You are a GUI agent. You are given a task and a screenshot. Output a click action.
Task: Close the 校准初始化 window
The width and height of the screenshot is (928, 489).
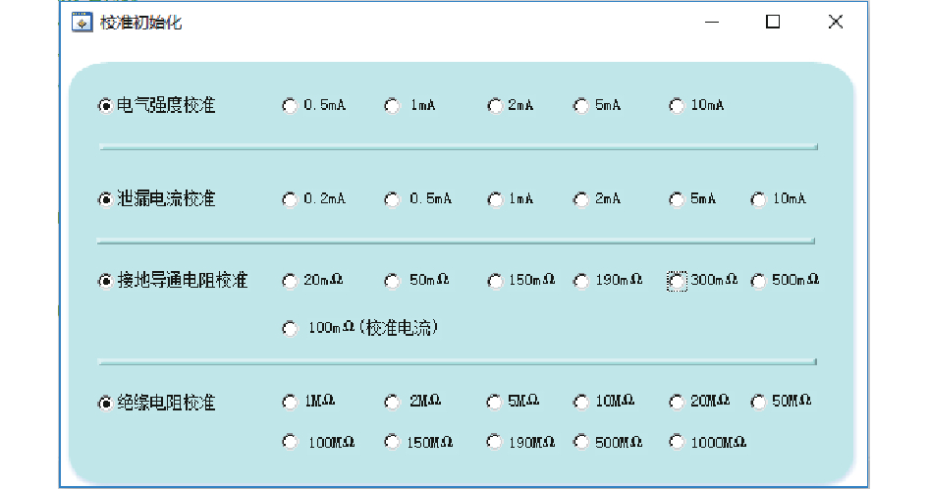[835, 22]
